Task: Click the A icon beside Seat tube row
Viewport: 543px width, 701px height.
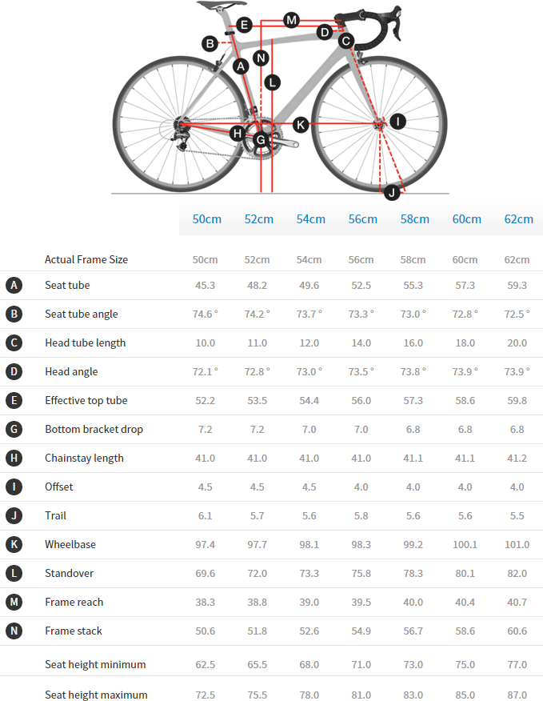Action: (x=14, y=286)
